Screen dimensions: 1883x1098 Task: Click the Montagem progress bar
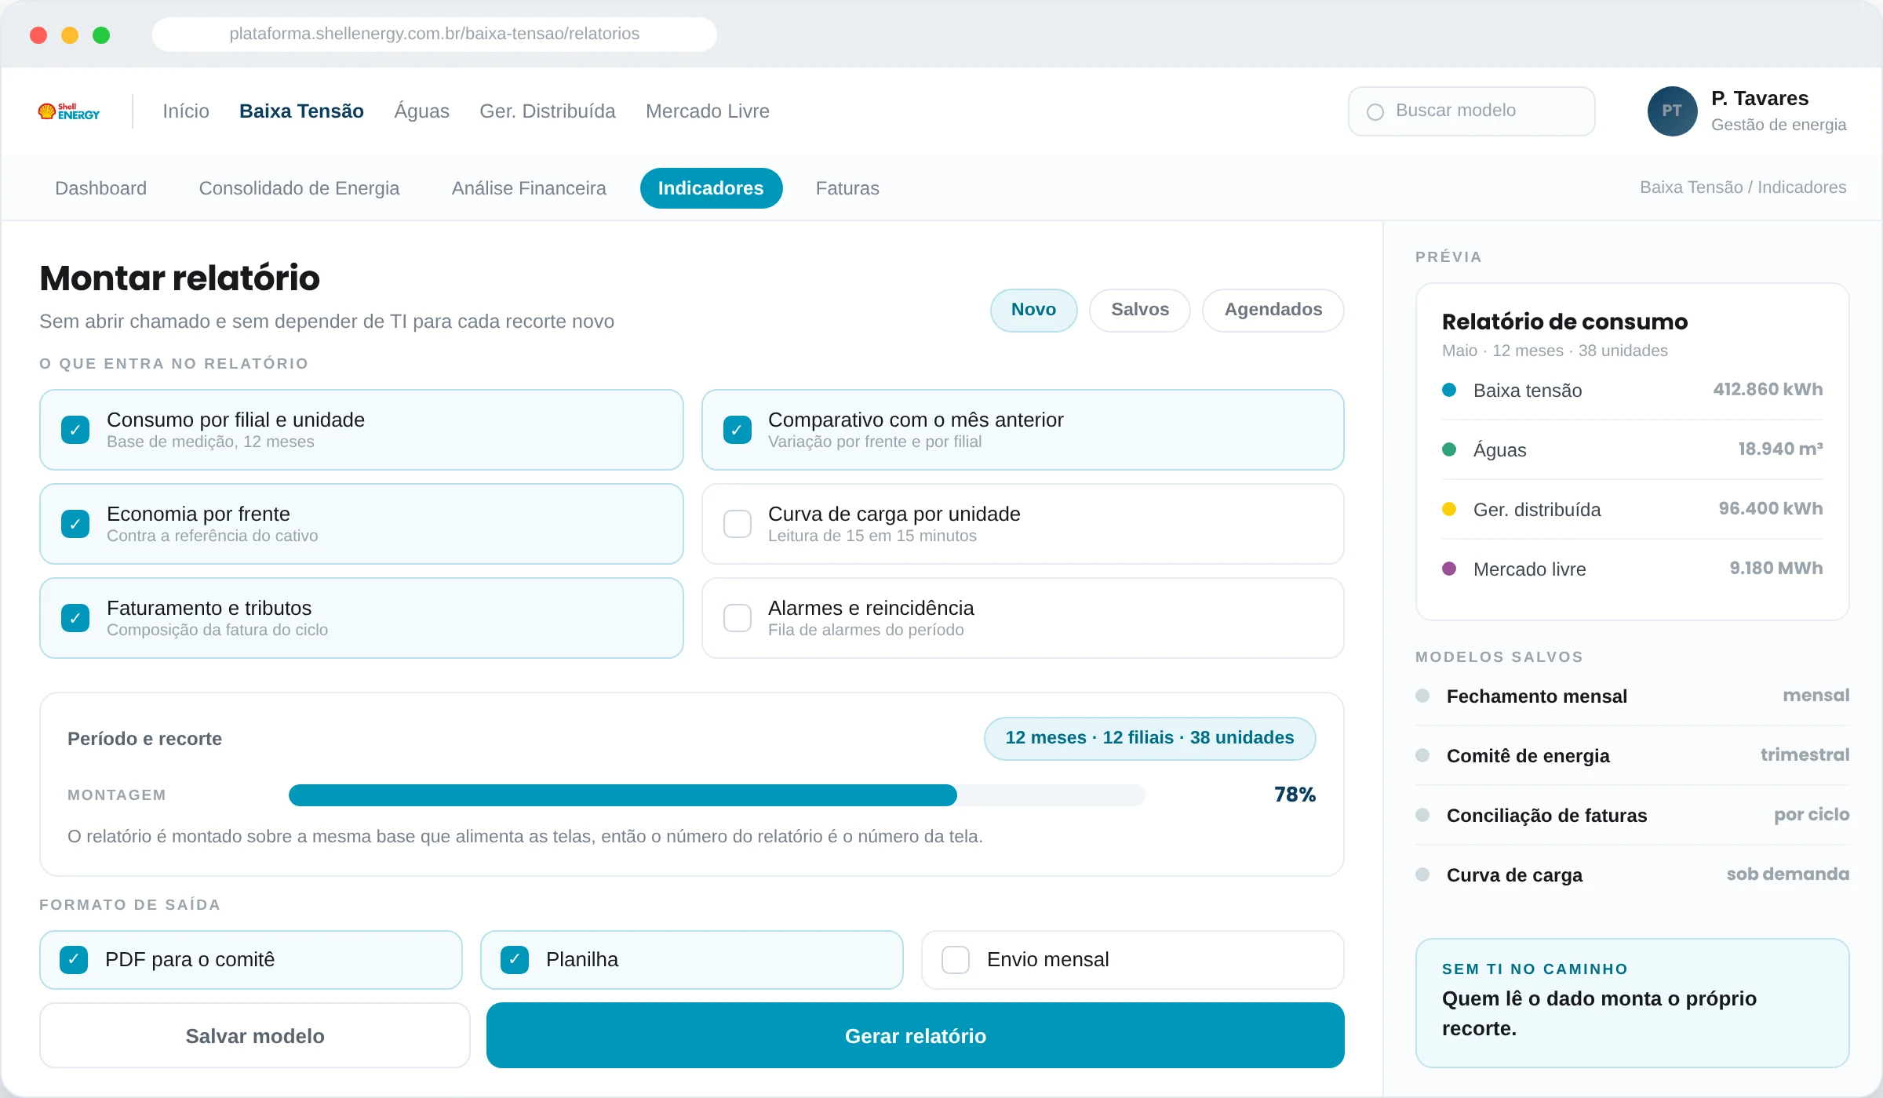(x=717, y=795)
